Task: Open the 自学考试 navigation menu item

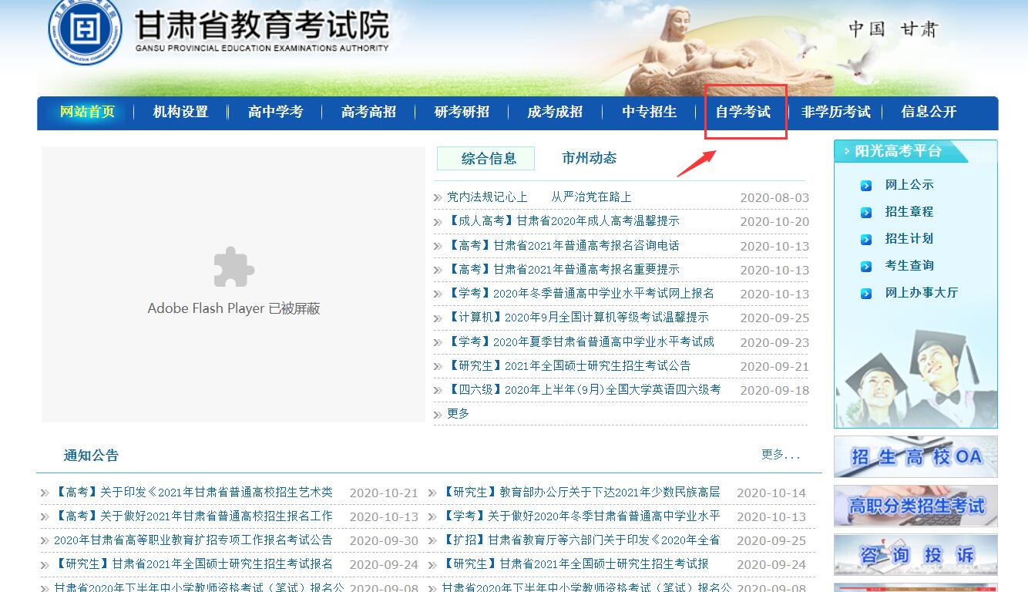Action: pyautogui.click(x=743, y=113)
